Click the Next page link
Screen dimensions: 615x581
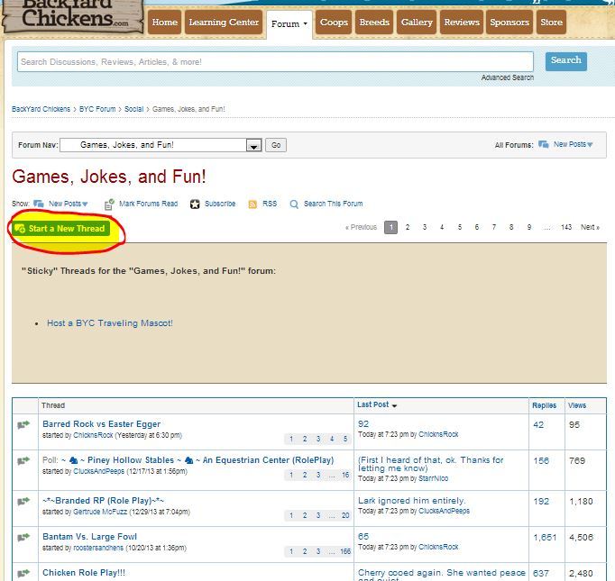(590, 227)
